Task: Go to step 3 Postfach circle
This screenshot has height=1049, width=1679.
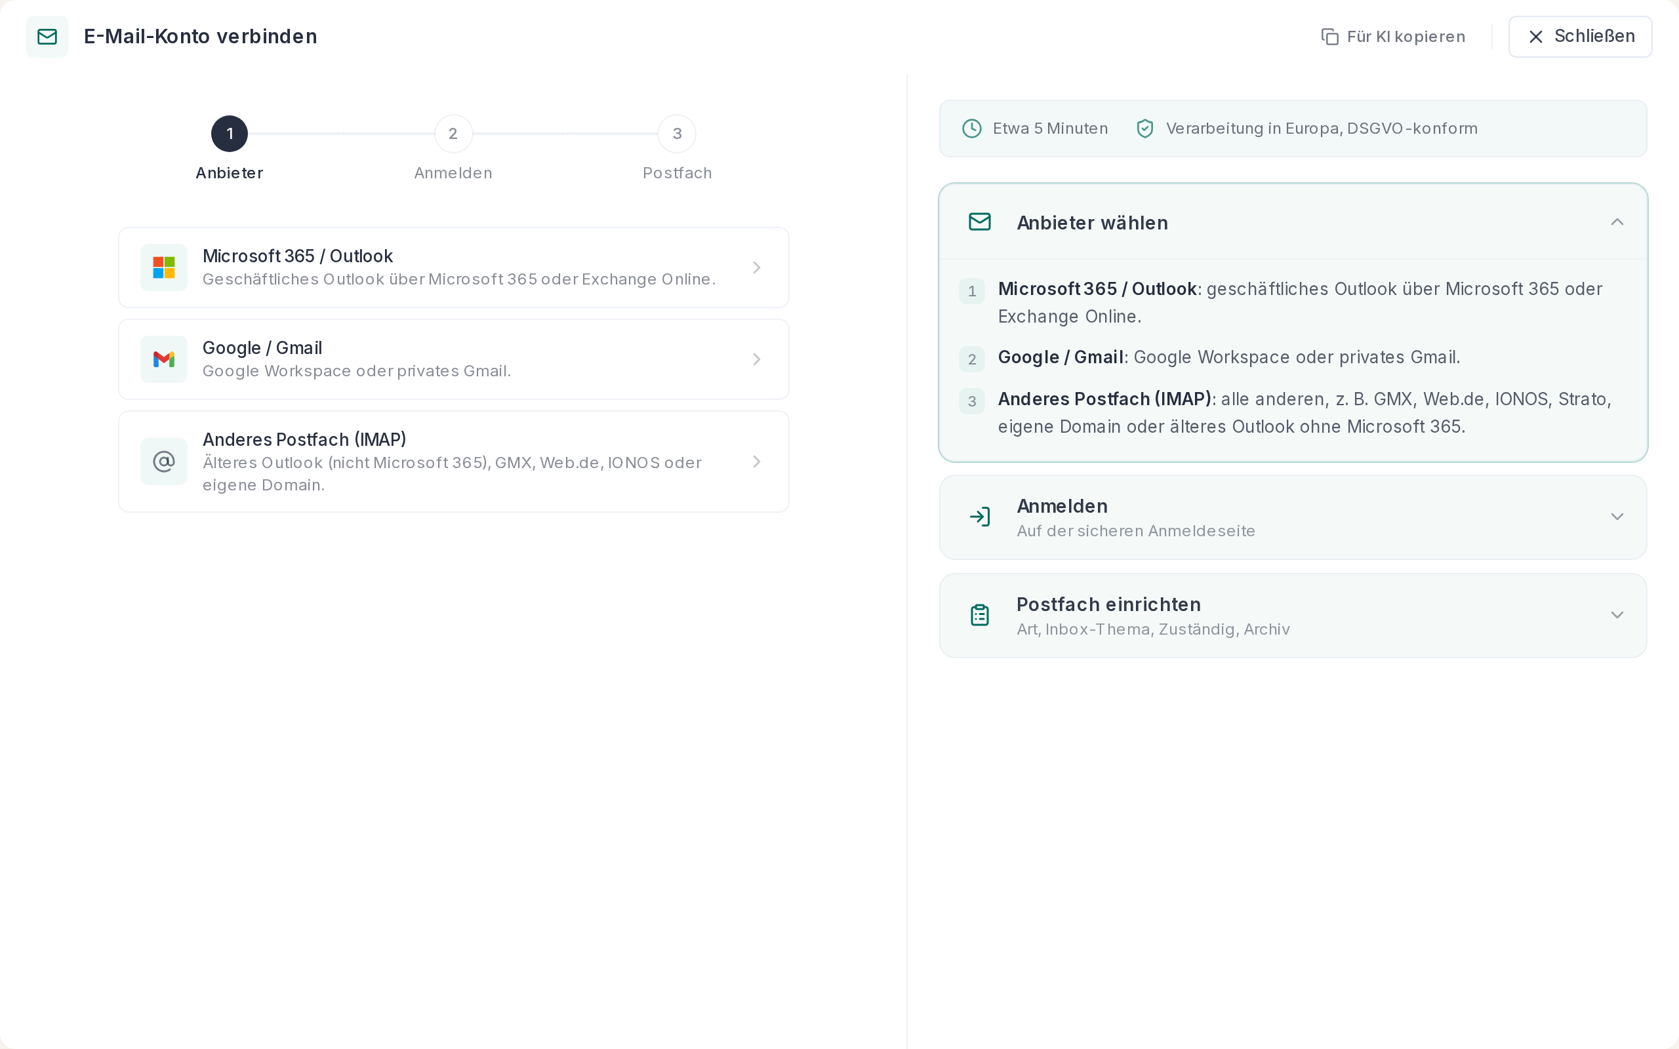Action: (677, 134)
